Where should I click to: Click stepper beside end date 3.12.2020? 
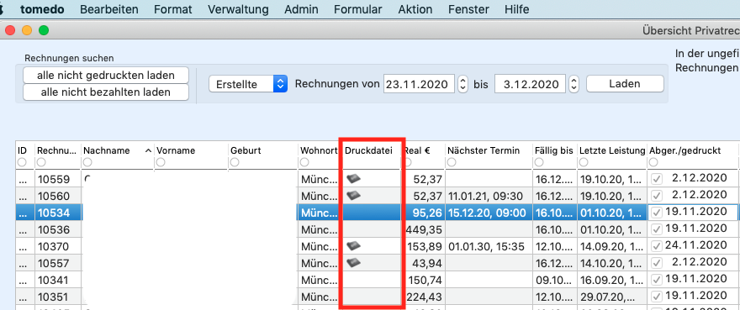573,85
